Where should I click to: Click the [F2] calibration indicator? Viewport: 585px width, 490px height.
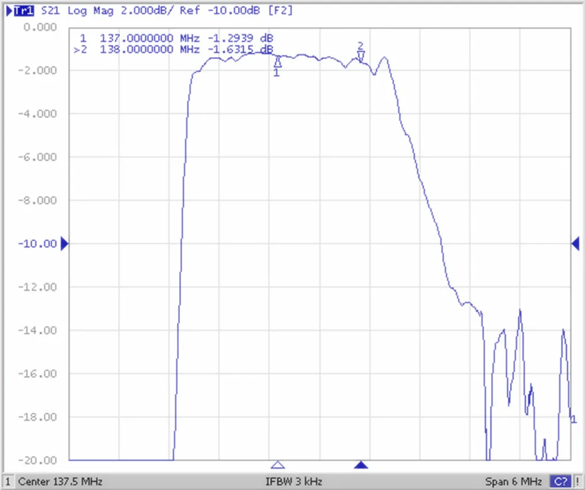point(280,10)
